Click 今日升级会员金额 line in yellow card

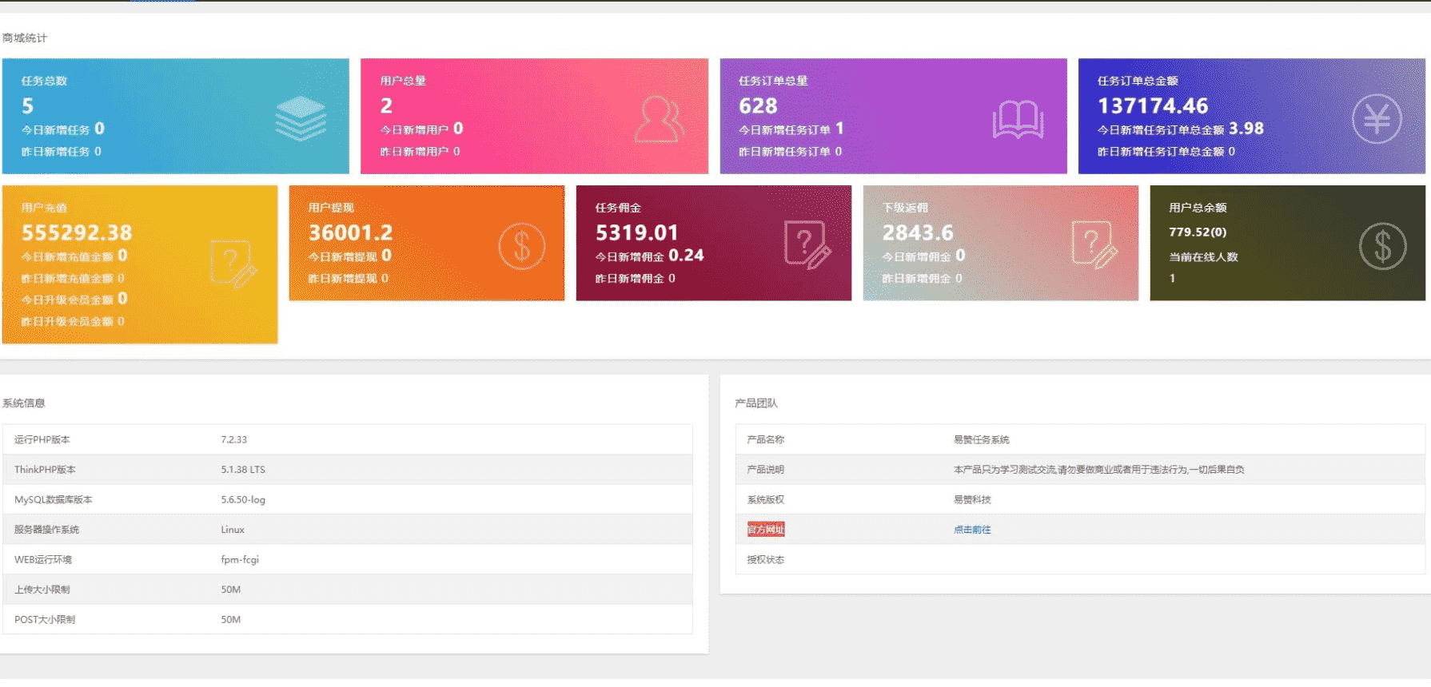74,299
